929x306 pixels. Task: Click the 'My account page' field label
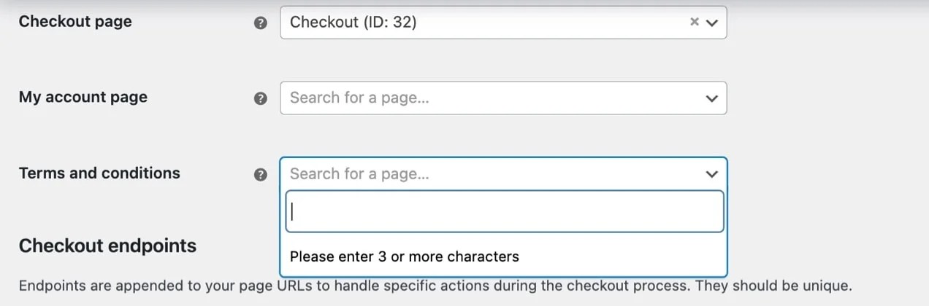tap(83, 97)
